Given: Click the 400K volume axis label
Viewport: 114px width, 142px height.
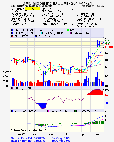Looking at the screenshot, I should tap(6, 76).
